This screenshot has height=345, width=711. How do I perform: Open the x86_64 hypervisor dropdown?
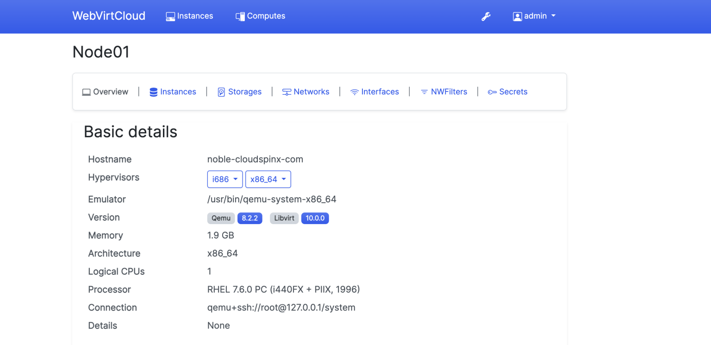268,179
